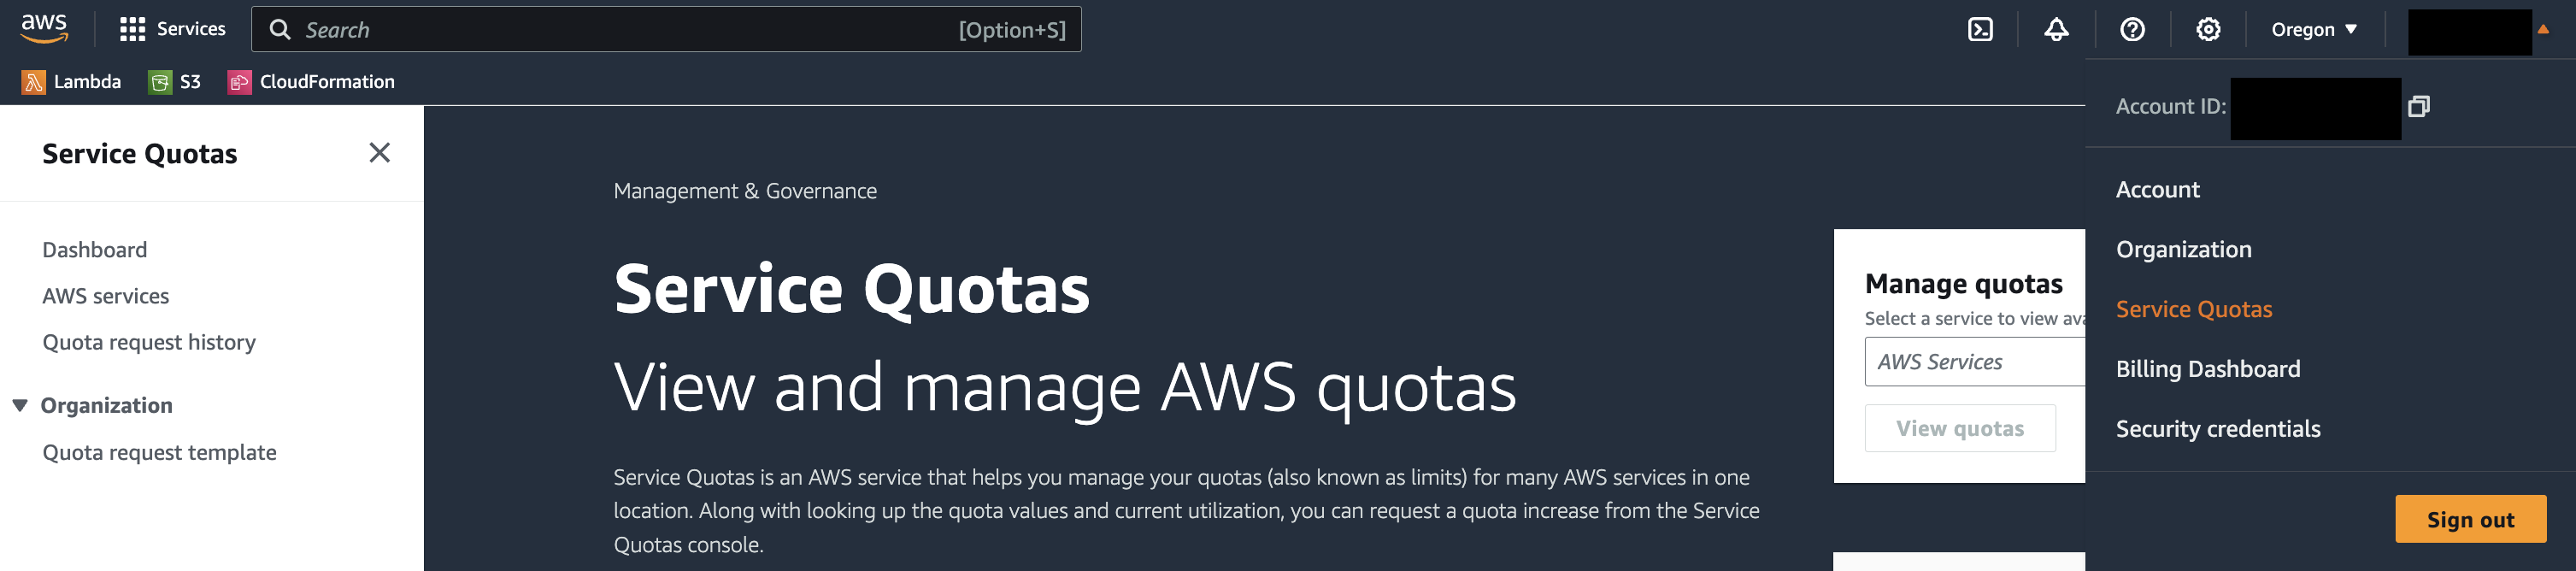
Task: Open the Services grid menu
Action: (x=171, y=29)
